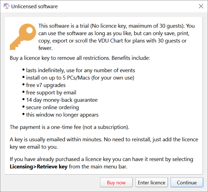
Task: Click the "Unlicensed software" window title
Action: 34,7
